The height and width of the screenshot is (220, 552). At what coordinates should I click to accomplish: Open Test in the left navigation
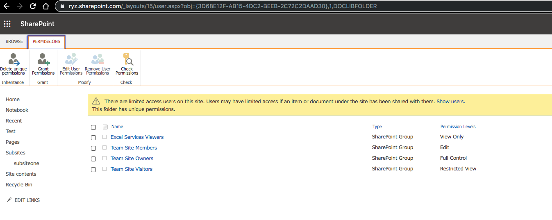pos(11,132)
